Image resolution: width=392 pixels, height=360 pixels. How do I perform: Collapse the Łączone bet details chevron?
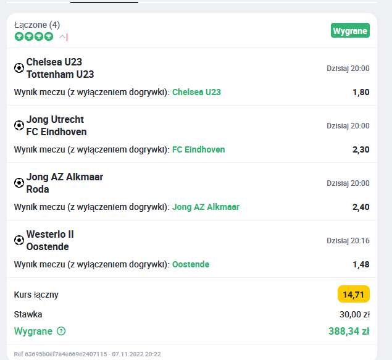[x=62, y=37]
